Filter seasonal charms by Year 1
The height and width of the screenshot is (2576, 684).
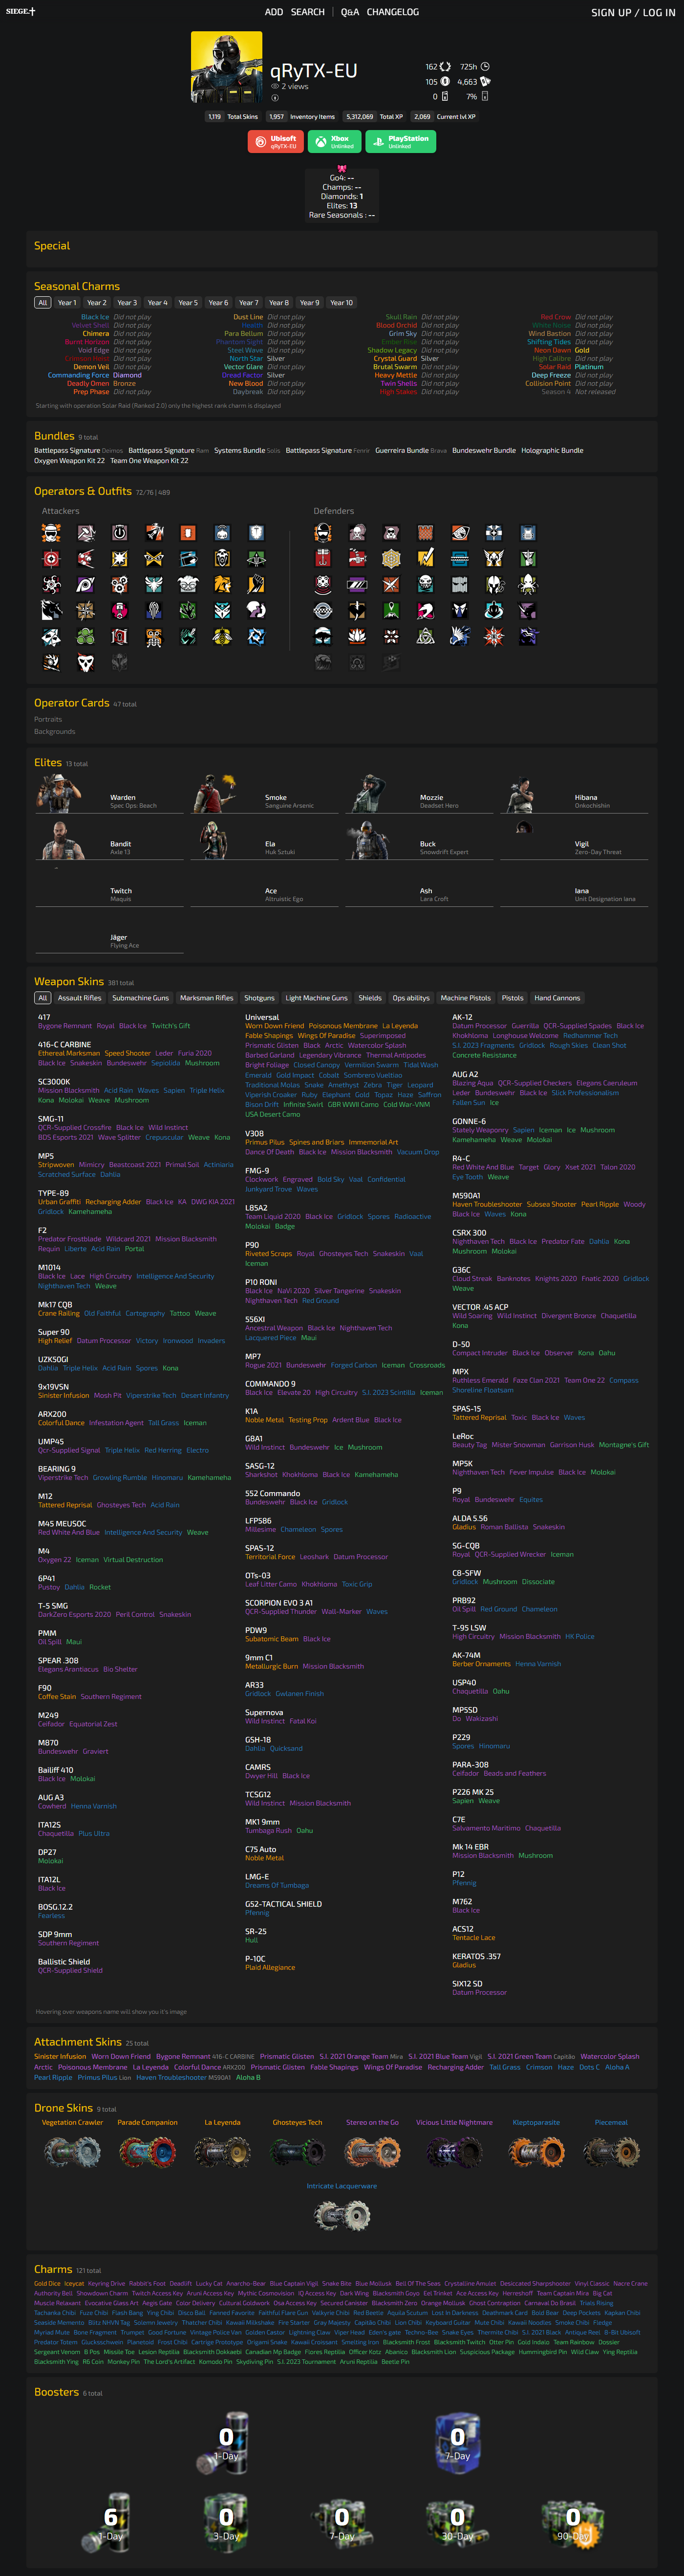(67, 303)
